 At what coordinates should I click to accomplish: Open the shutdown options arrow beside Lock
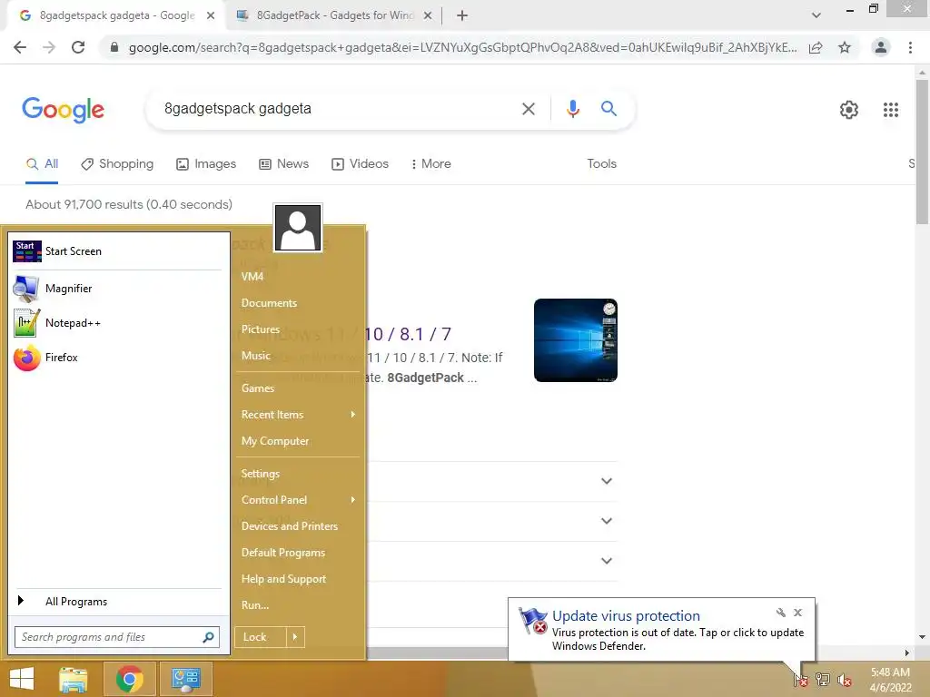pos(295,637)
